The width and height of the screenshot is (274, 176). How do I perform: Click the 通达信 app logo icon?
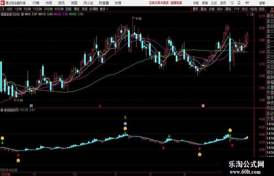click(x=3, y=3)
